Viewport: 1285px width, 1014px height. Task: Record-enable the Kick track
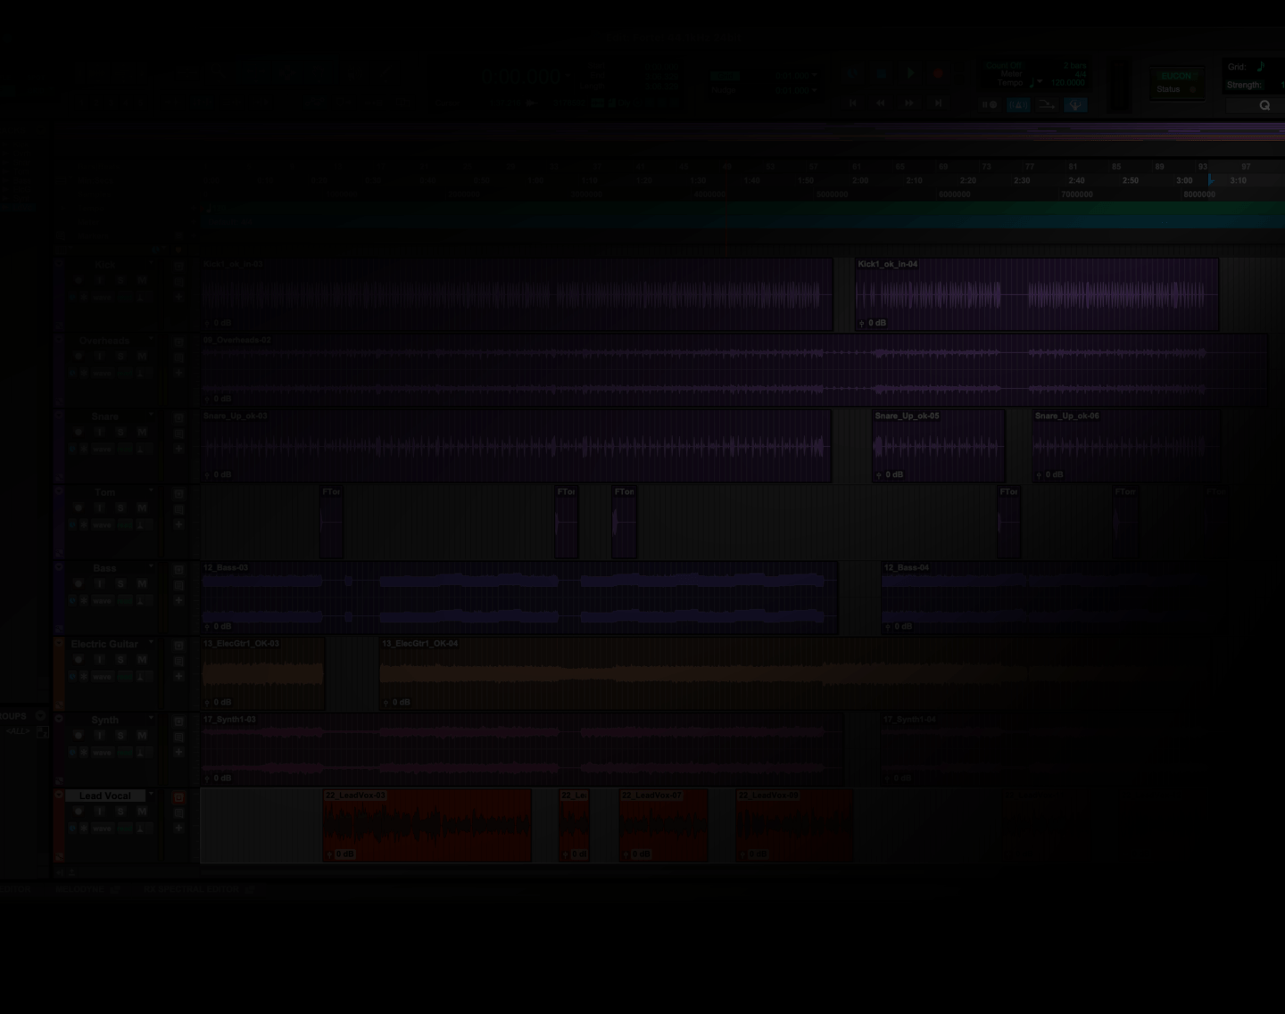click(79, 280)
